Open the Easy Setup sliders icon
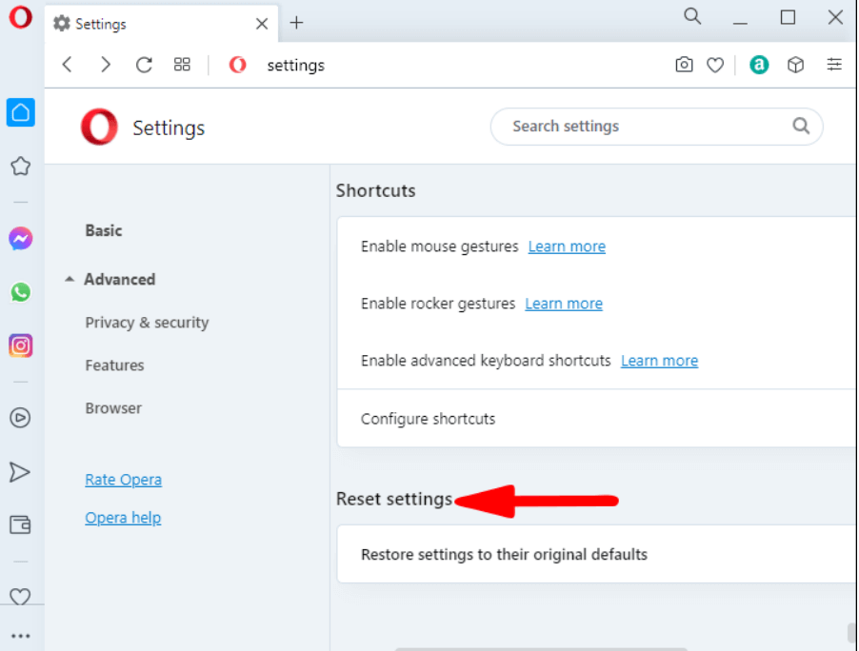The width and height of the screenshot is (859, 651). pos(834,65)
